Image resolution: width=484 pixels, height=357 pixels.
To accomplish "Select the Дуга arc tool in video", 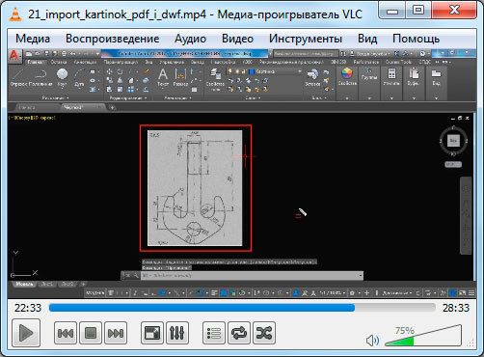I will (79, 78).
